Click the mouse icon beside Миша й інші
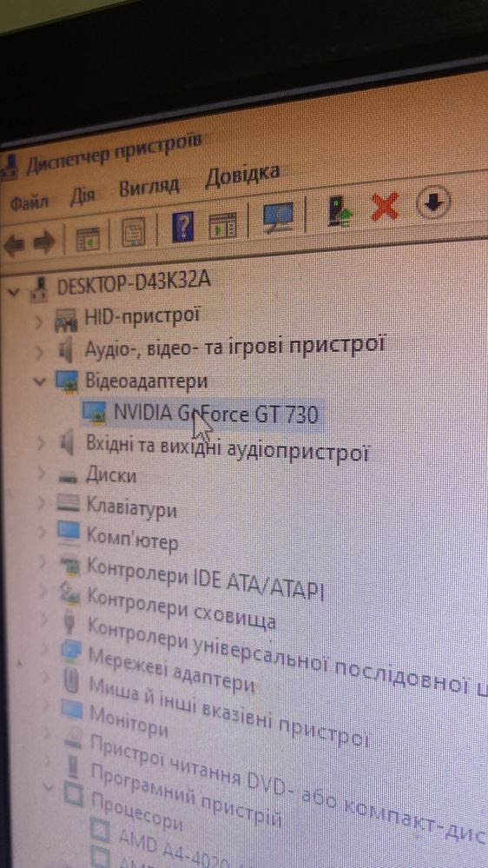Image resolution: width=488 pixels, height=868 pixels. pyautogui.click(x=71, y=679)
